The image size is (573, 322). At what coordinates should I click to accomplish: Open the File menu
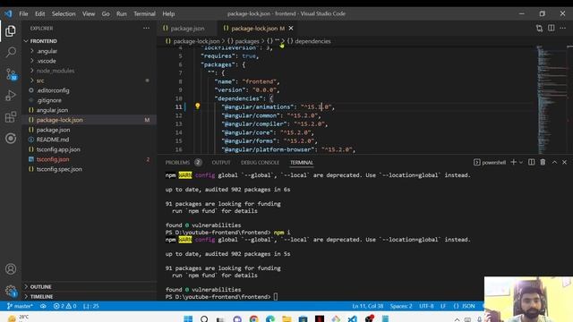24,13
